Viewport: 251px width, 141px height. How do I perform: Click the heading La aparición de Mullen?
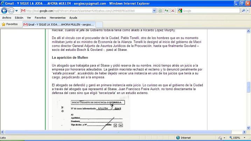(70, 58)
